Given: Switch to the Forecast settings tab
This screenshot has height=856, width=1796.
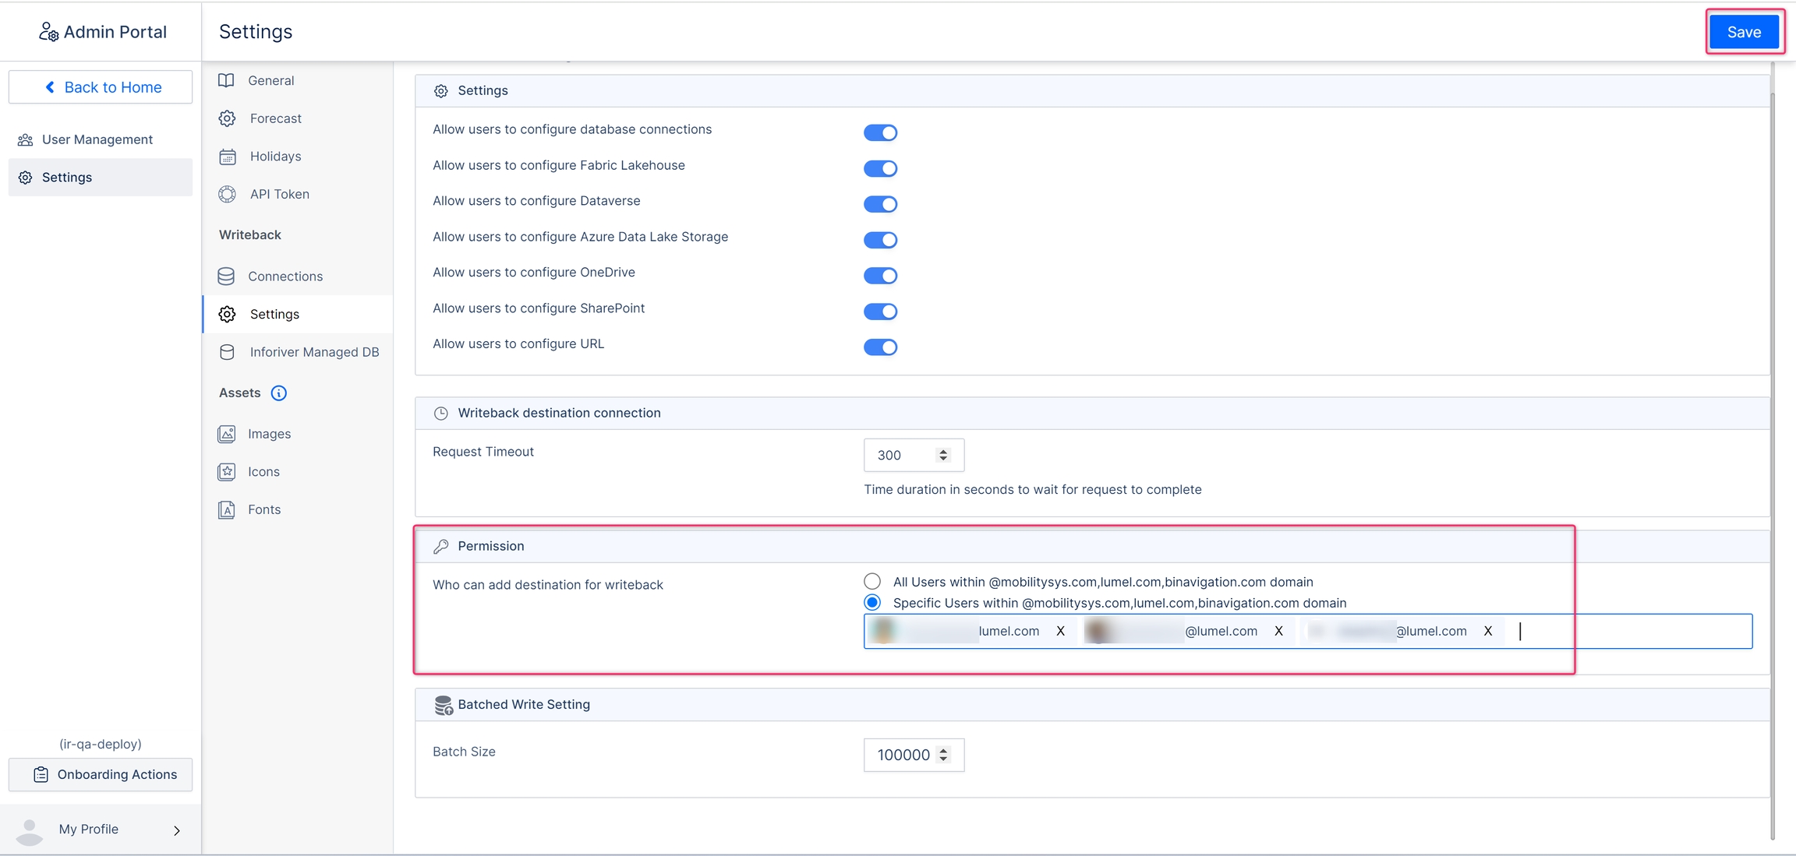Looking at the screenshot, I should (x=275, y=118).
